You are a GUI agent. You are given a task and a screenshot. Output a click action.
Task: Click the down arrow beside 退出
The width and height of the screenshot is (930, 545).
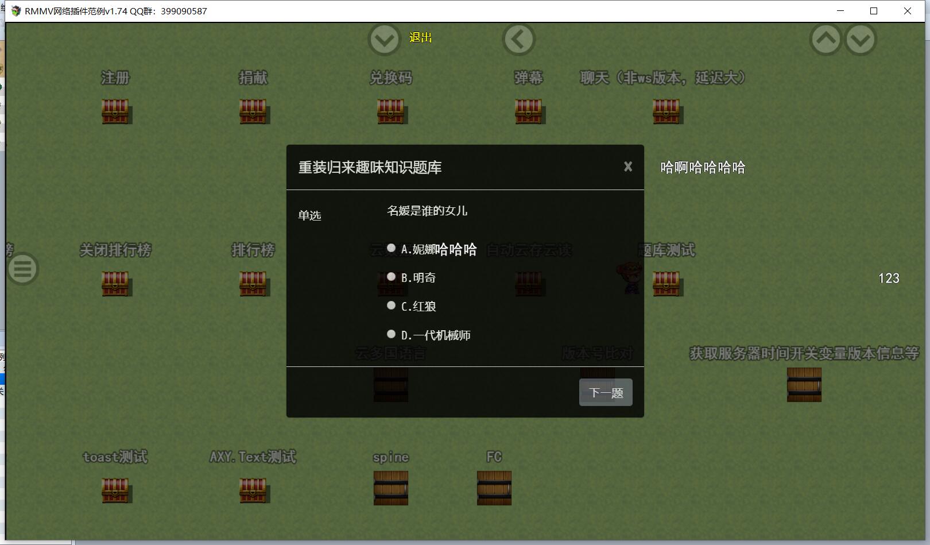pyautogui.click(x=384, y=40)
